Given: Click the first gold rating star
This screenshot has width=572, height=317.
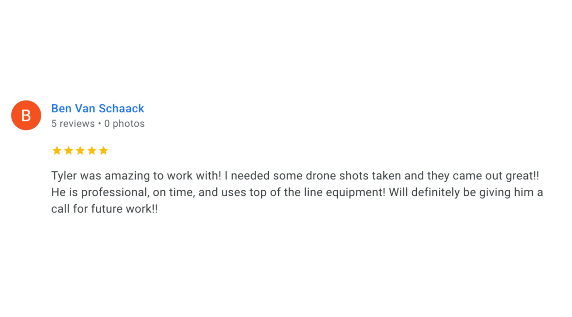Looking at the screenshot, I should coord(57,151).
